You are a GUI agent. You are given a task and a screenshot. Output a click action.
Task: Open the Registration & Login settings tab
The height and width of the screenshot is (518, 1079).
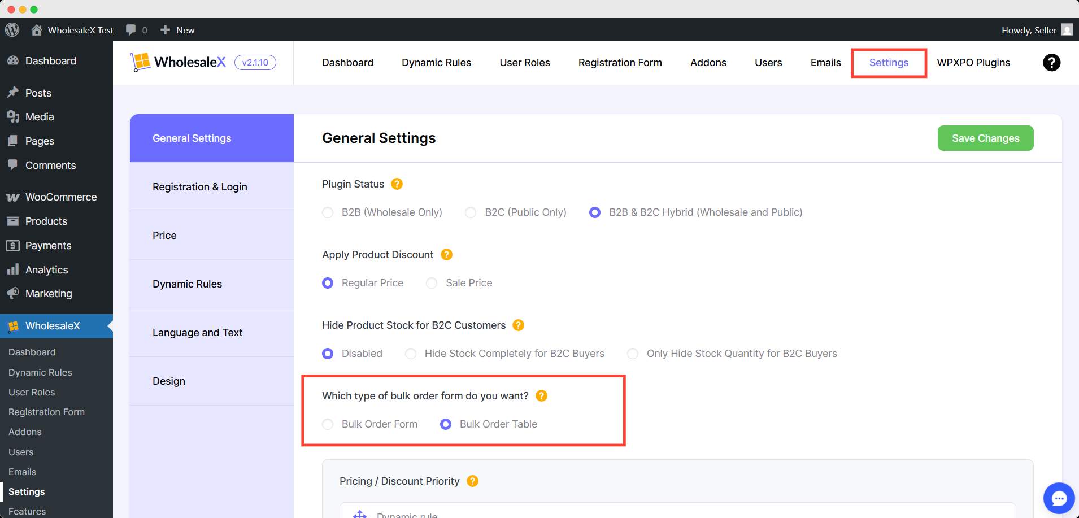[x=199, y=187]
